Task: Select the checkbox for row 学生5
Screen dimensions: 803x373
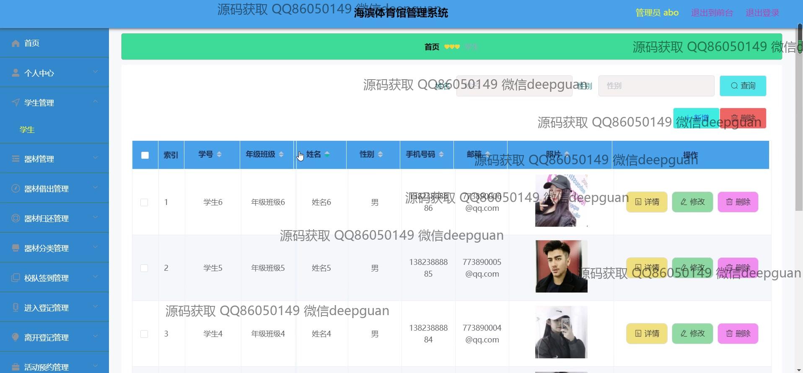Action: [x=144, y=268]
